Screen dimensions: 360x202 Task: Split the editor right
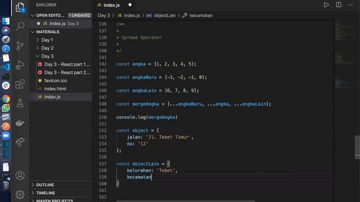tap(339, 5)
